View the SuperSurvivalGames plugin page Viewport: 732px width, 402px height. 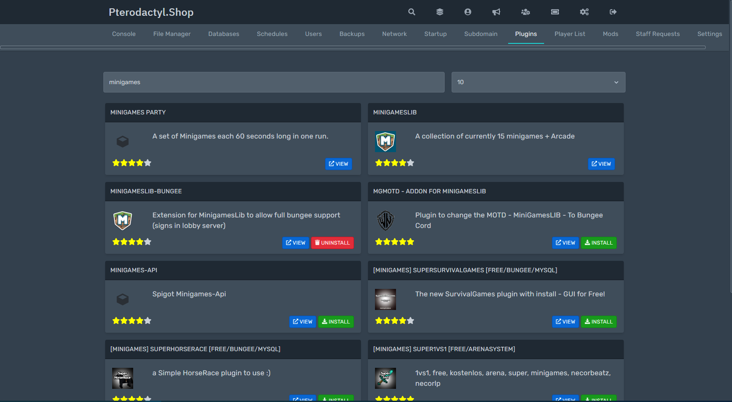(x=565, y=322)
